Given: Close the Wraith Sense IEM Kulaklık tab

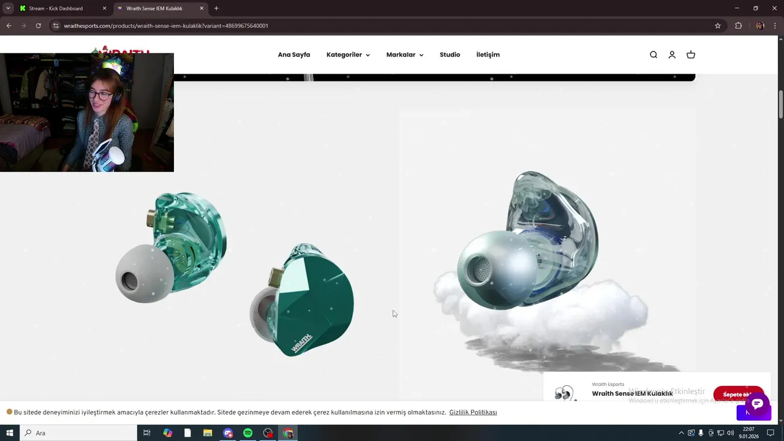Looking at the screenshot, I should tap(202, 9).
